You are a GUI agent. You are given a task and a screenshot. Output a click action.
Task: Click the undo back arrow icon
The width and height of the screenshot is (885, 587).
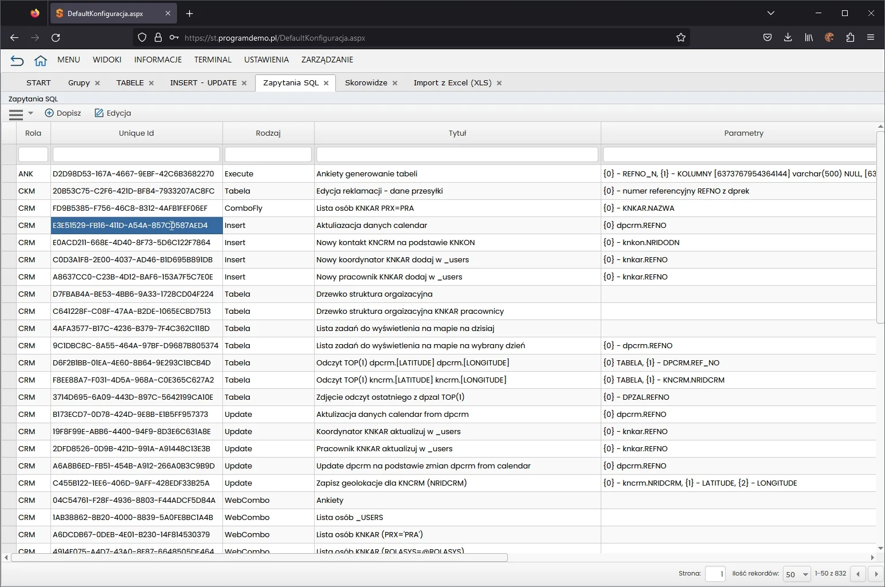click(17, 60)
